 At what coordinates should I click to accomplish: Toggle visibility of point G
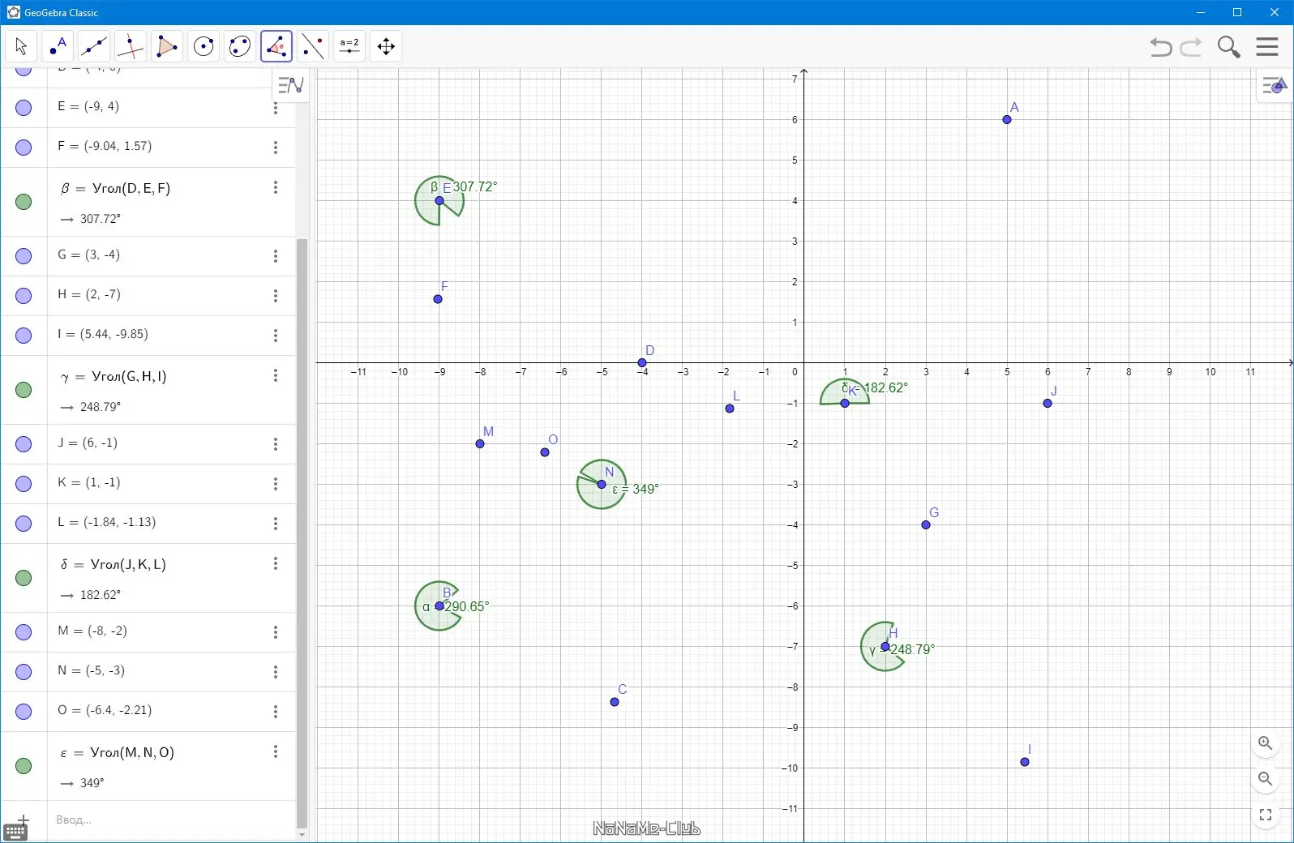24,256
